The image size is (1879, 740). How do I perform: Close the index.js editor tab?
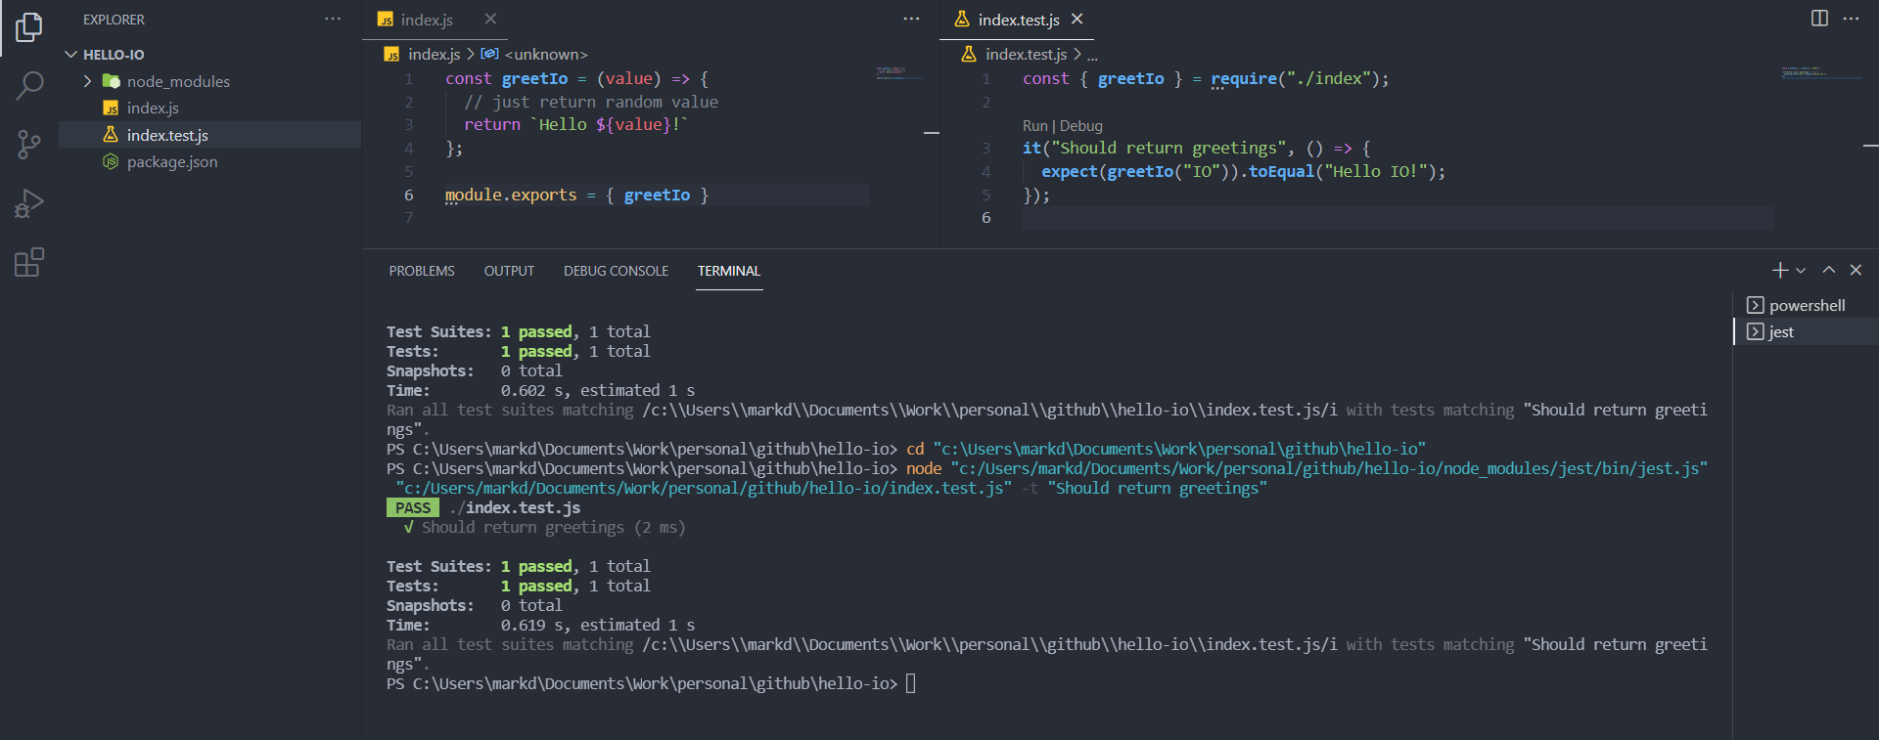490,20
